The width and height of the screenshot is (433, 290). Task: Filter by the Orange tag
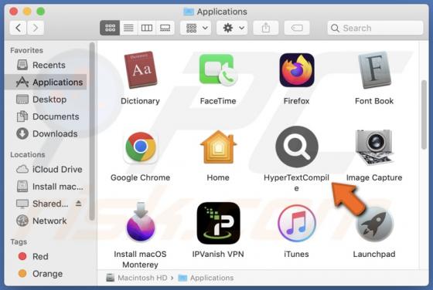pos(46,274)
